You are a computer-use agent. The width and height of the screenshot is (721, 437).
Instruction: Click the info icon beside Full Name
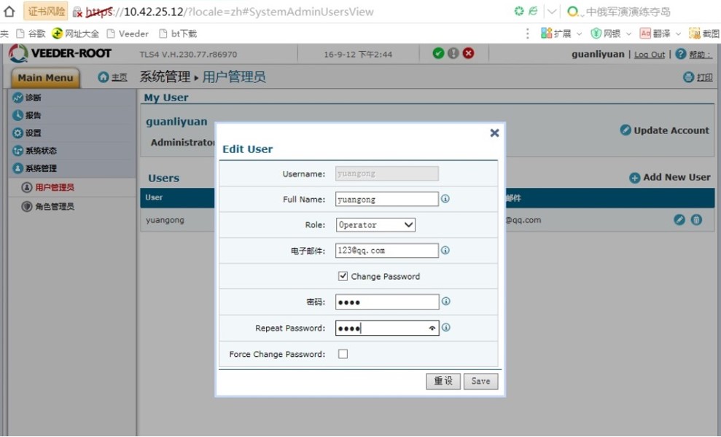pyautogui.click(x=445, y=199)
